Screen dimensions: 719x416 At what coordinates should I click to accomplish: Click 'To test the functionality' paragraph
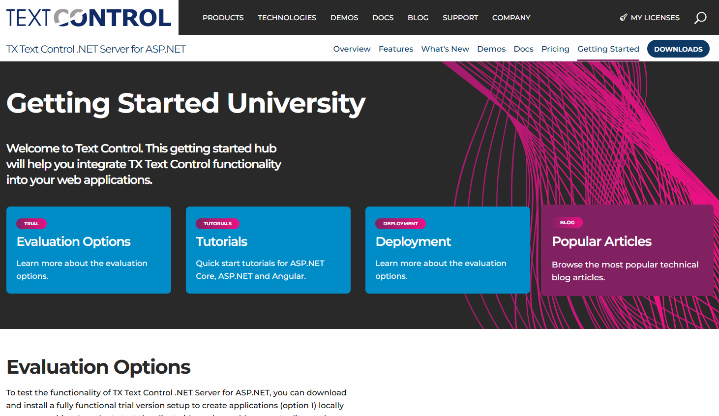[x=176, y=403]
